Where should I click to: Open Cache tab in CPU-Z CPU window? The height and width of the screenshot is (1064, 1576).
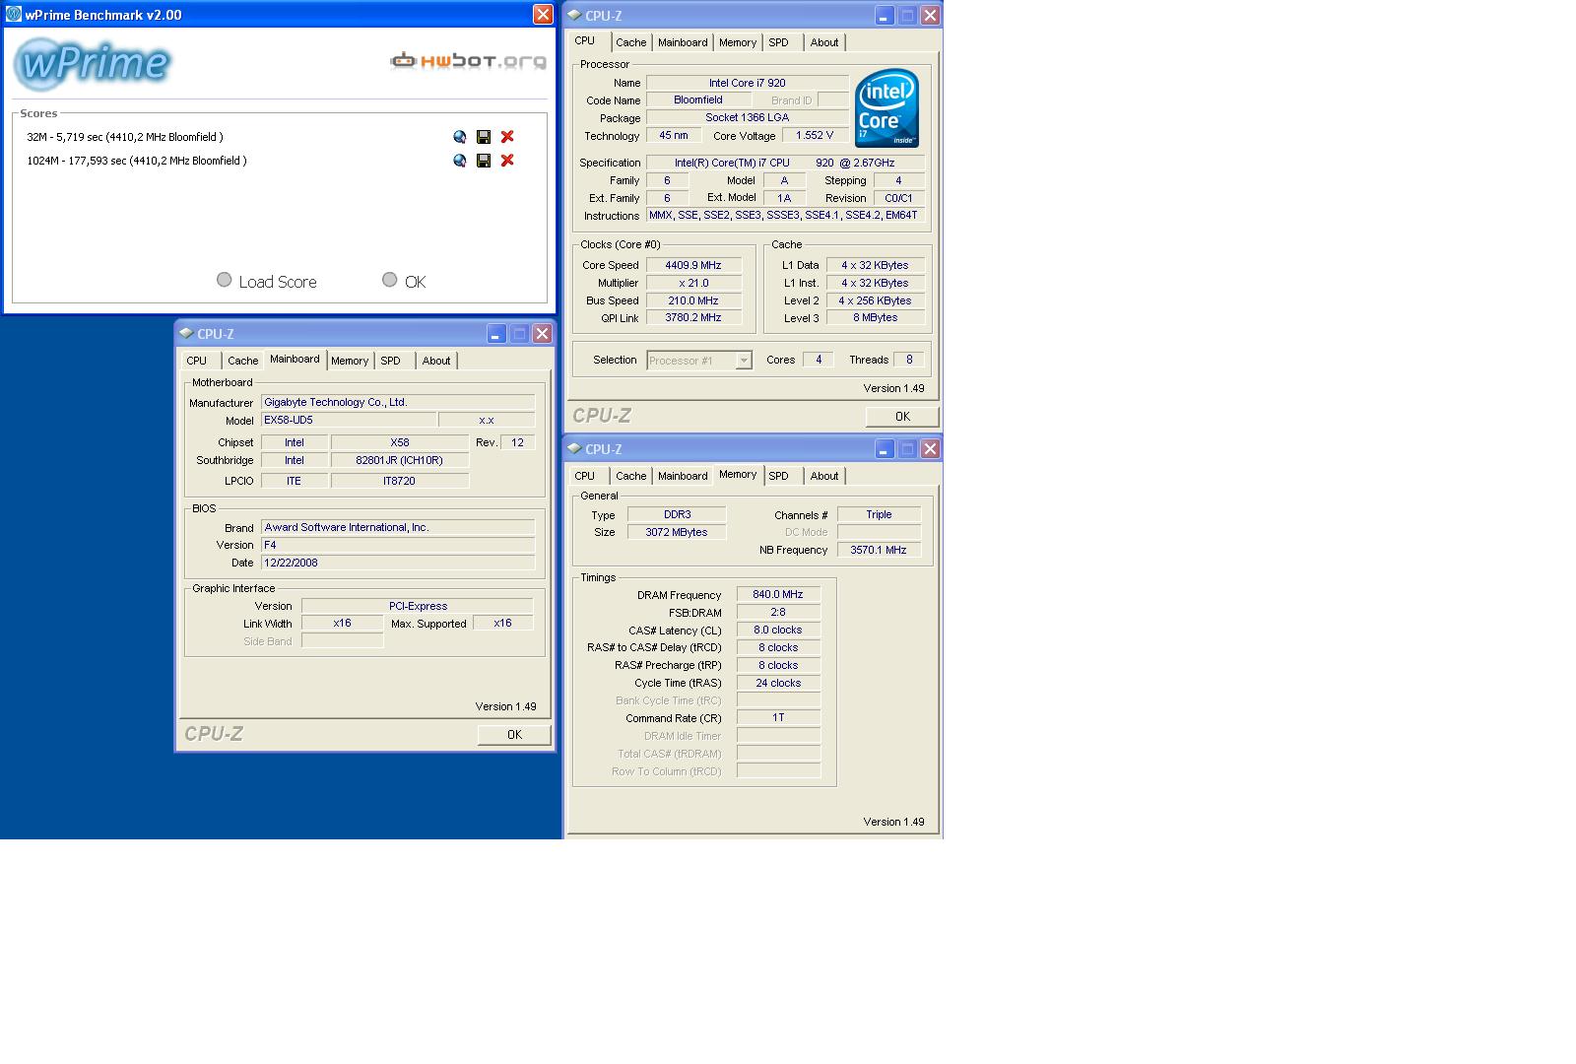pos(631,42)
